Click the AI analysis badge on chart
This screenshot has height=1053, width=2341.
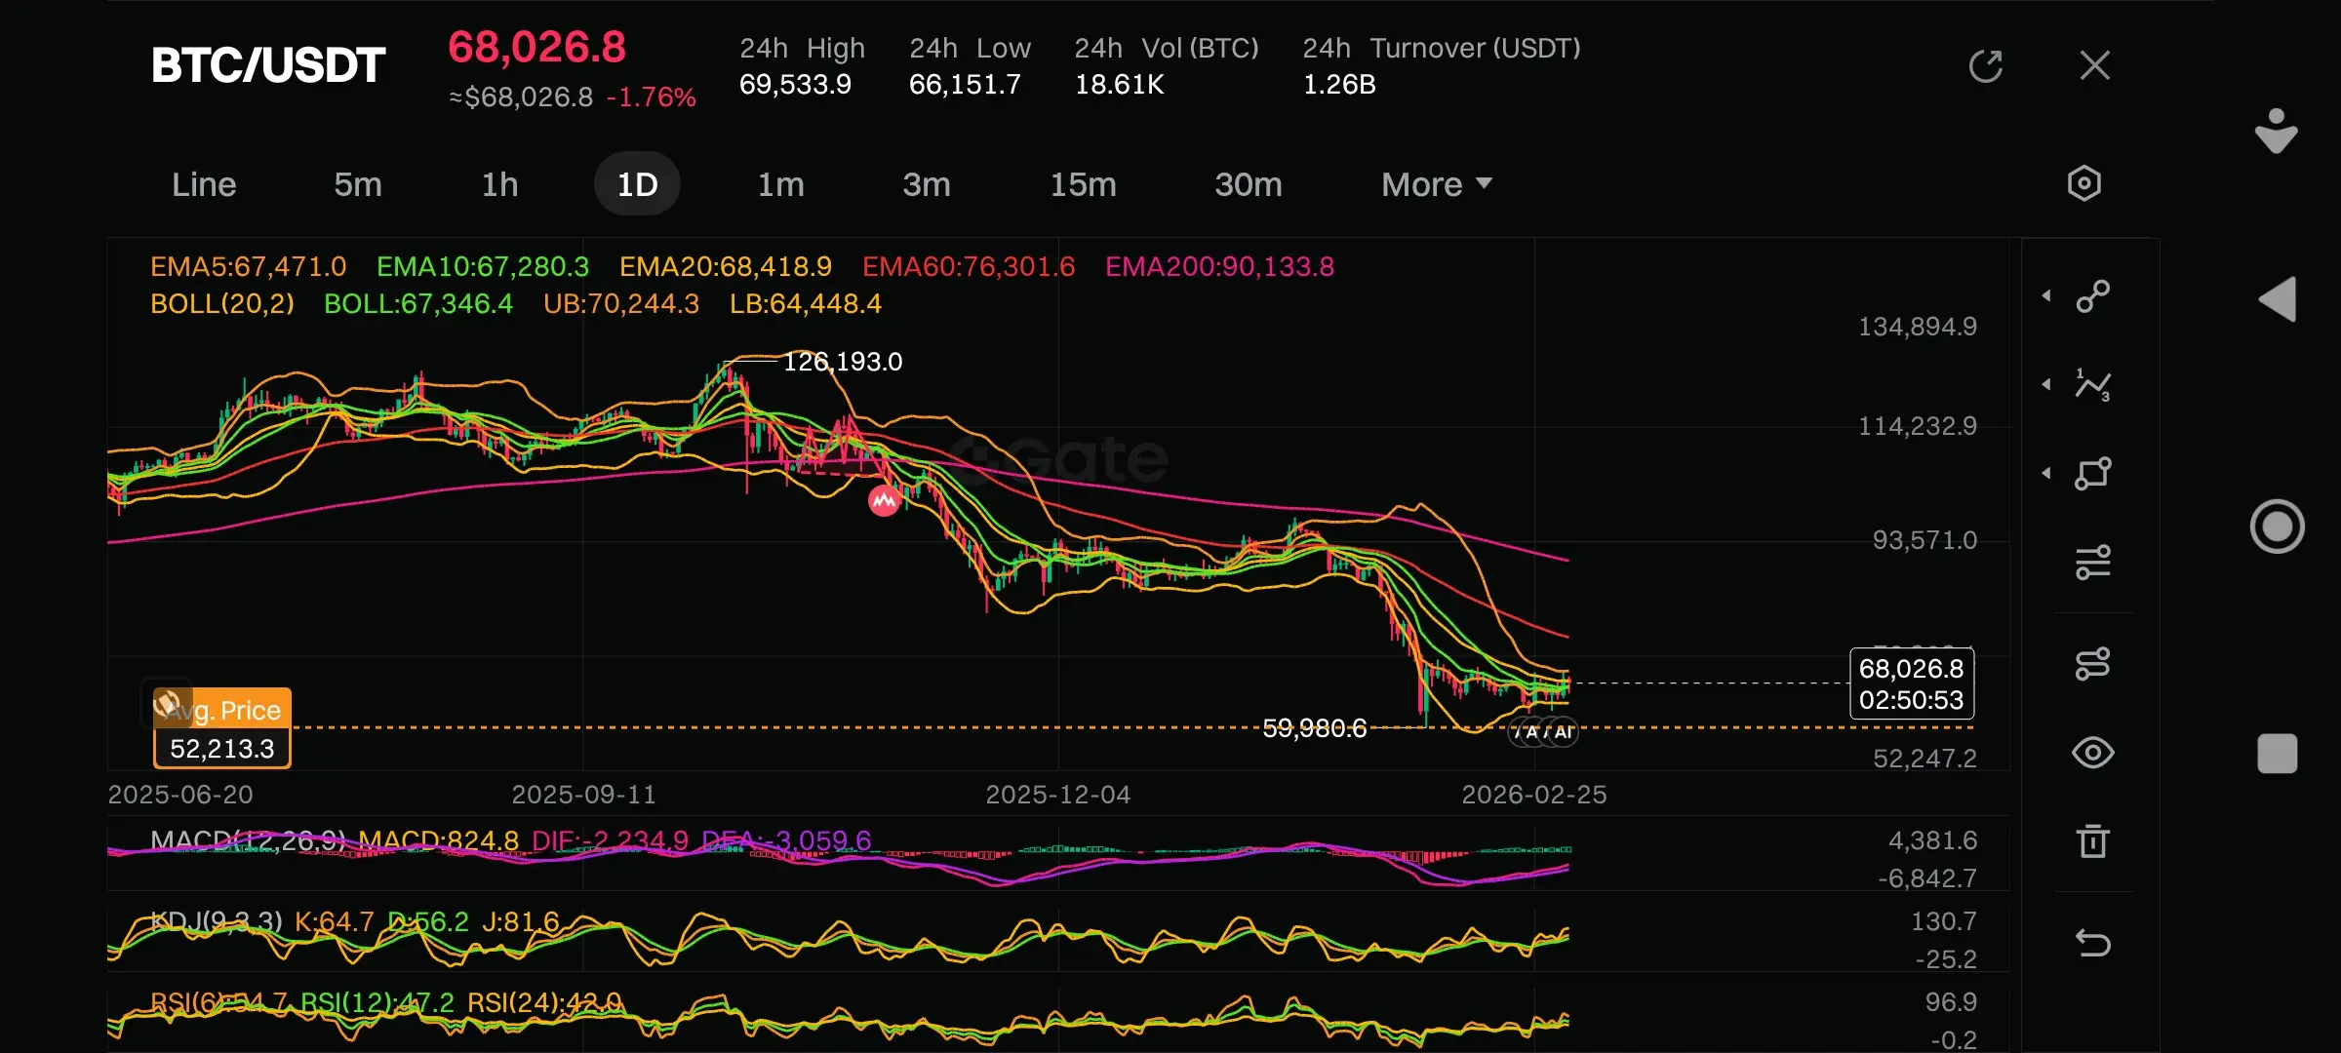click(1562, 732)
